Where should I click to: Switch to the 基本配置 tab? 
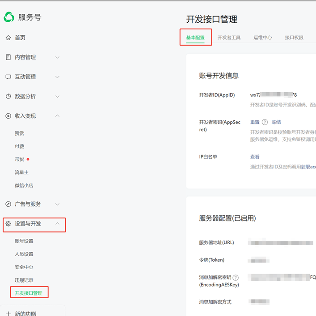[195, 37]
